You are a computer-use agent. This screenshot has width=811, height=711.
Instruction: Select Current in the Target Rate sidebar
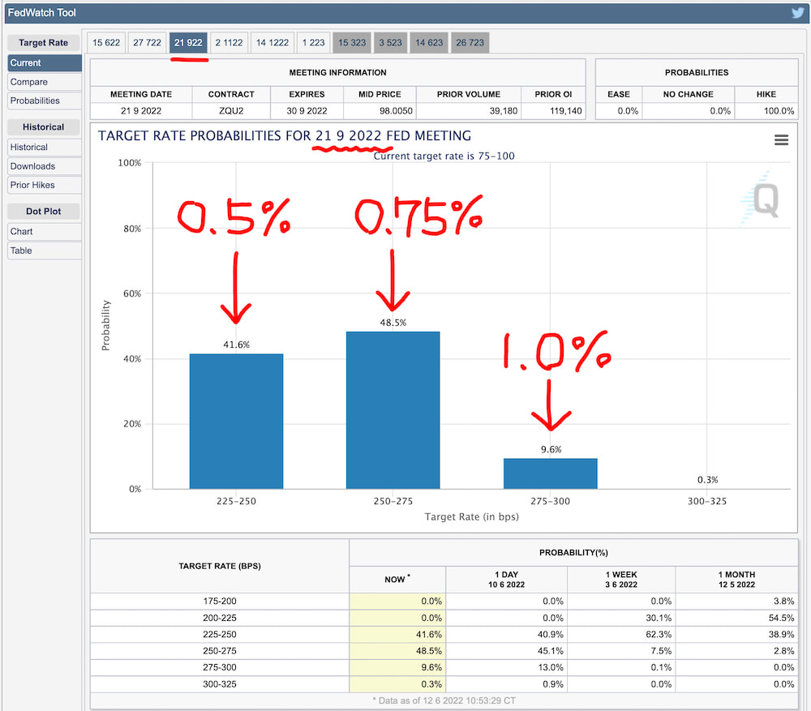coord(45,62)
